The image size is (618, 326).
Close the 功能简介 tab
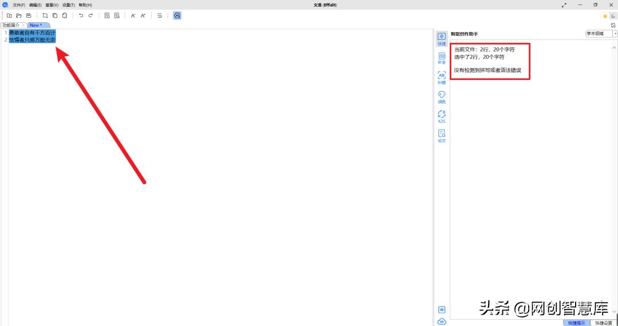pyautogui.click(x=23, y=25)
